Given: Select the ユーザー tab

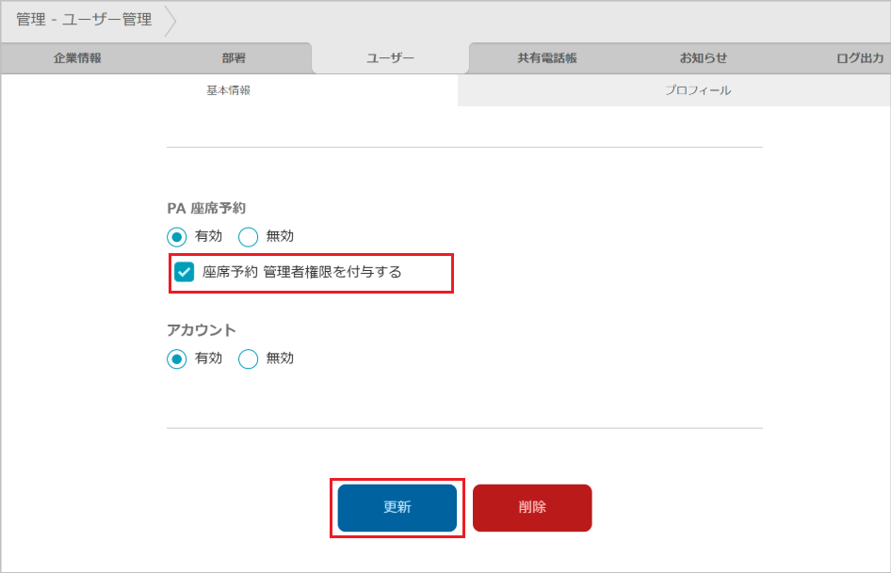Looking at the screenshot, I should 389,57.
